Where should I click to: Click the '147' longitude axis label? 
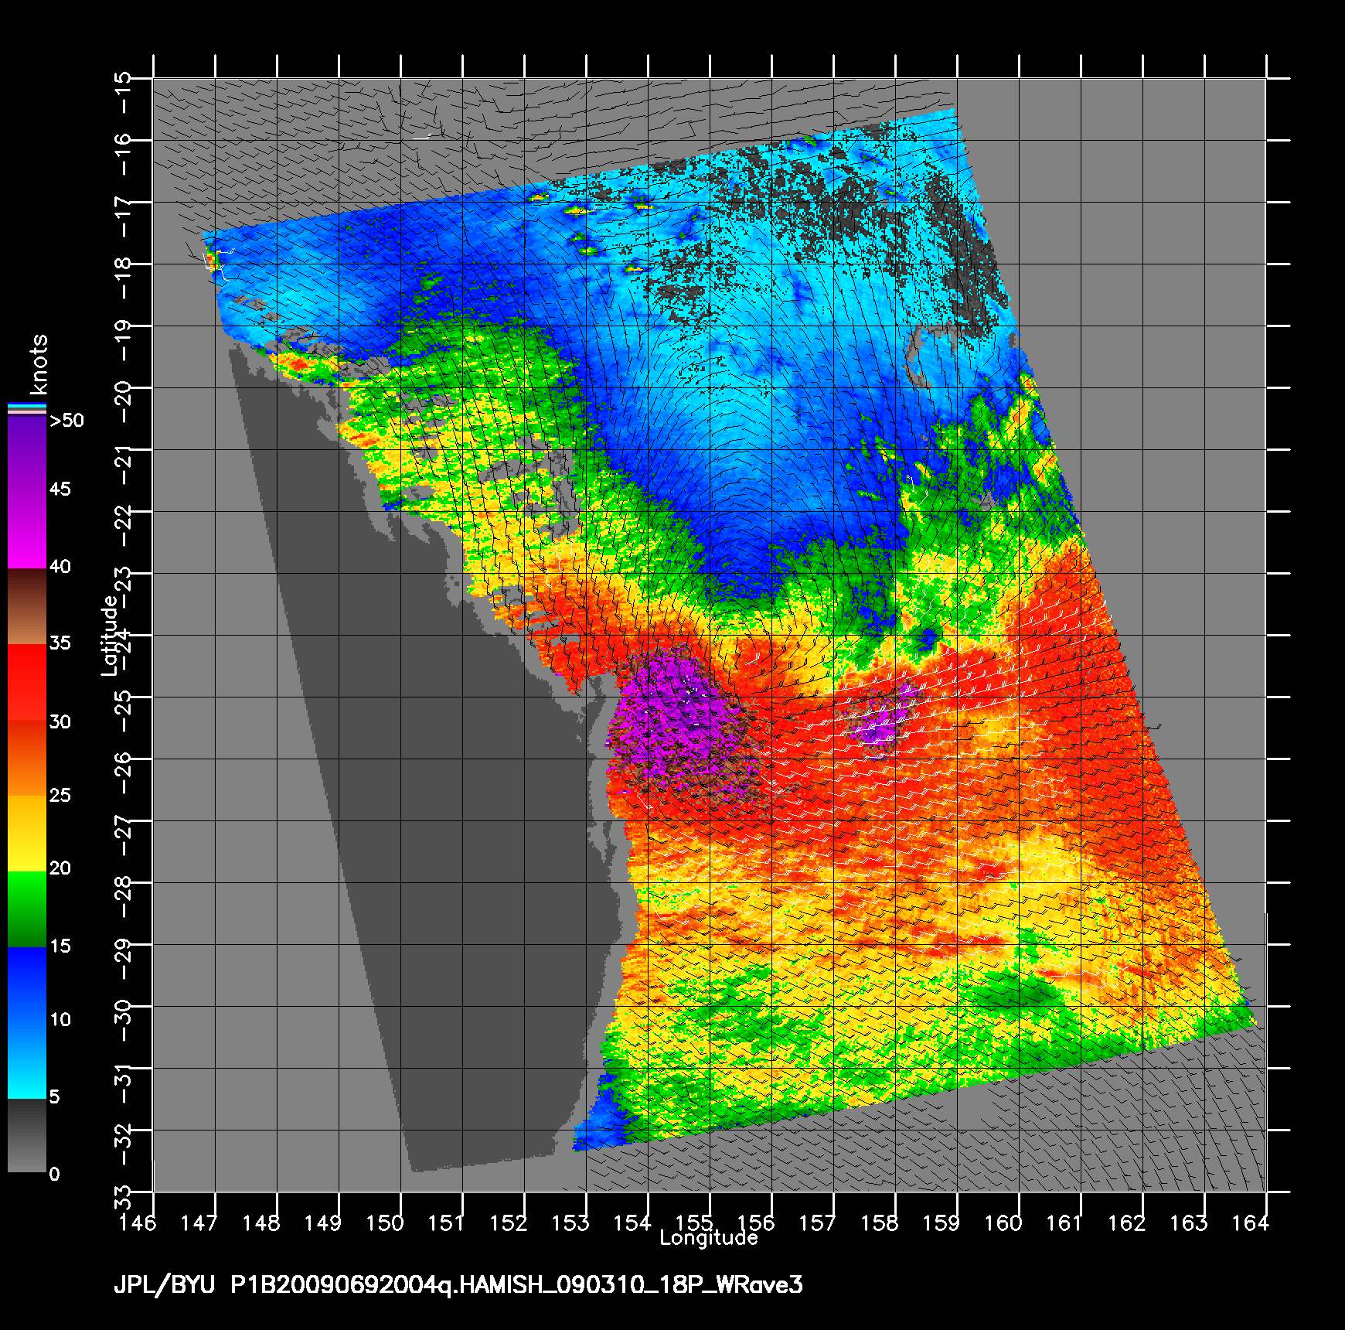pos(199,1223)
